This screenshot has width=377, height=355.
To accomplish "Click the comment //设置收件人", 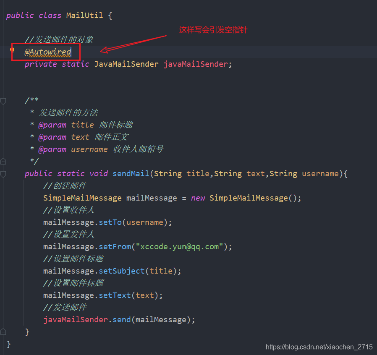I will 69,210.
